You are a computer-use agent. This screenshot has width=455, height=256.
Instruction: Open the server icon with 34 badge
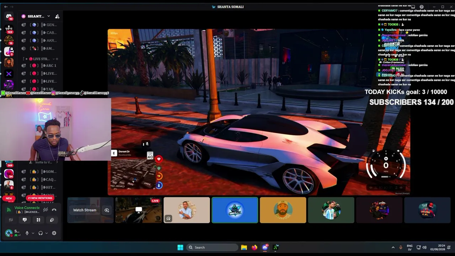click(x=9, y=174)
